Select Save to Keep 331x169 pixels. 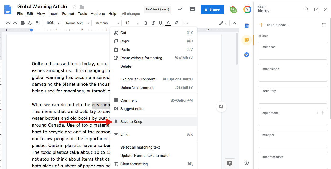click(154, 122)
